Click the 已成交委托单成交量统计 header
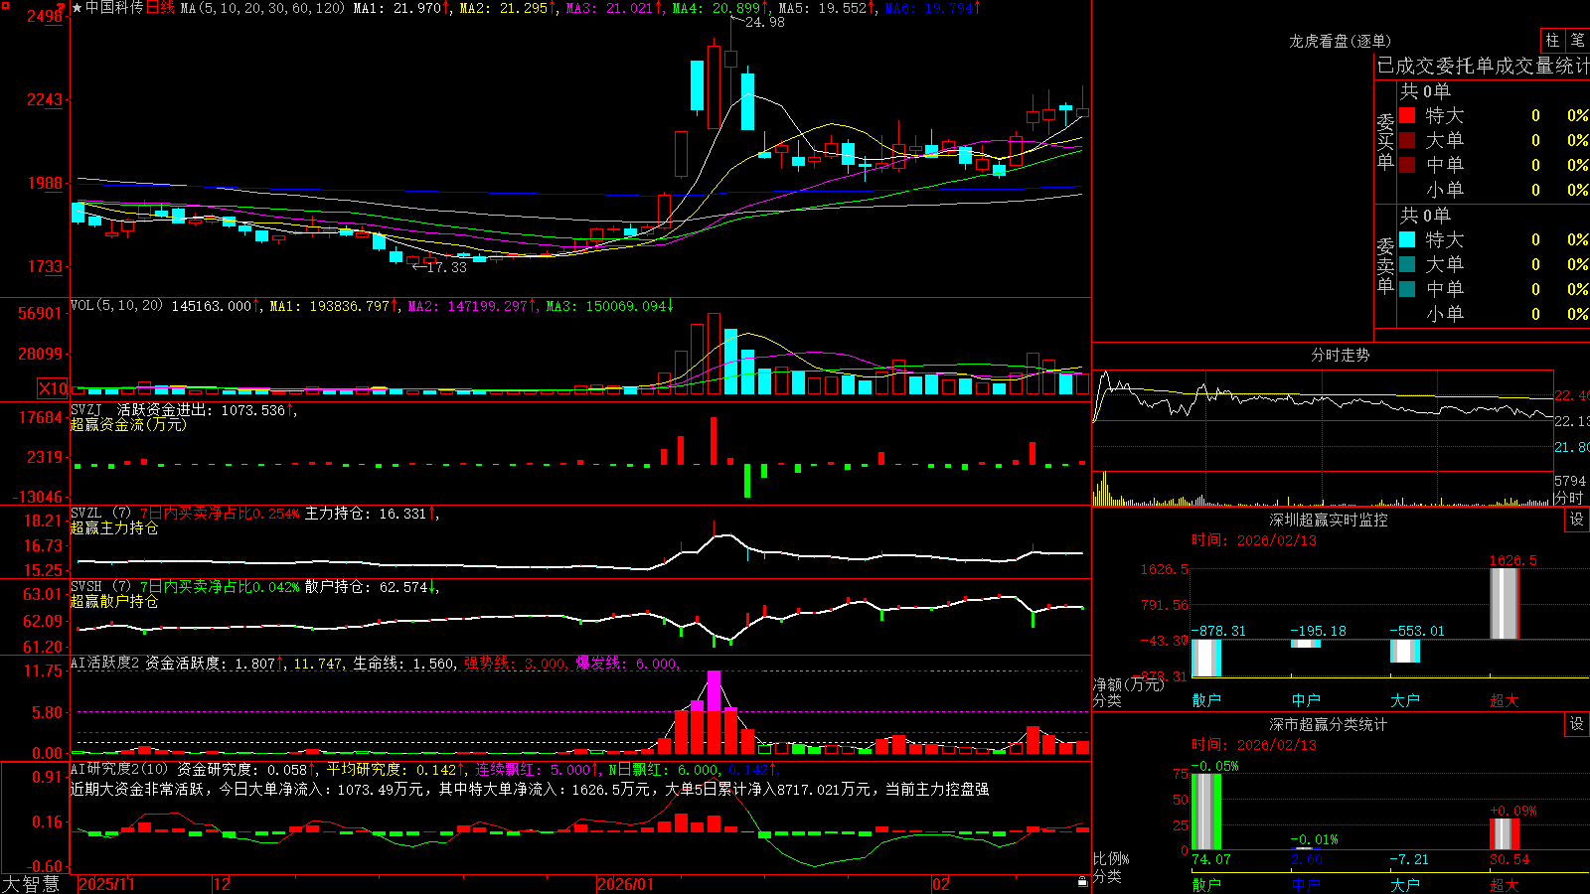Viewport: 1590px width, 894px height. 1483,66
